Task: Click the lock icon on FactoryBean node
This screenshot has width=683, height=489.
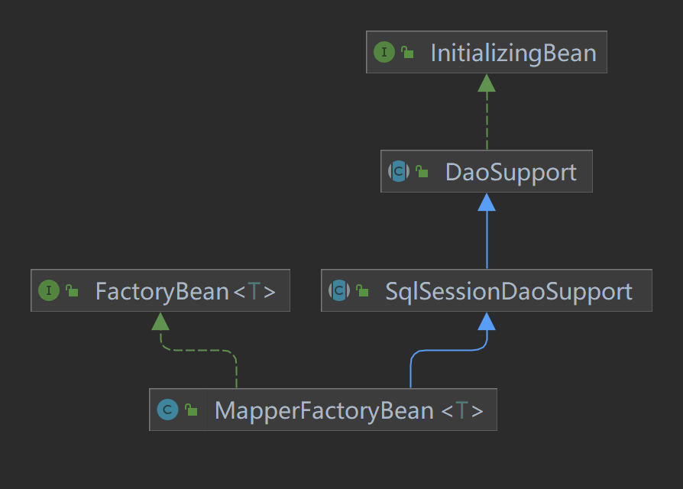Action: pyautogui.click(x=72, y=291)
